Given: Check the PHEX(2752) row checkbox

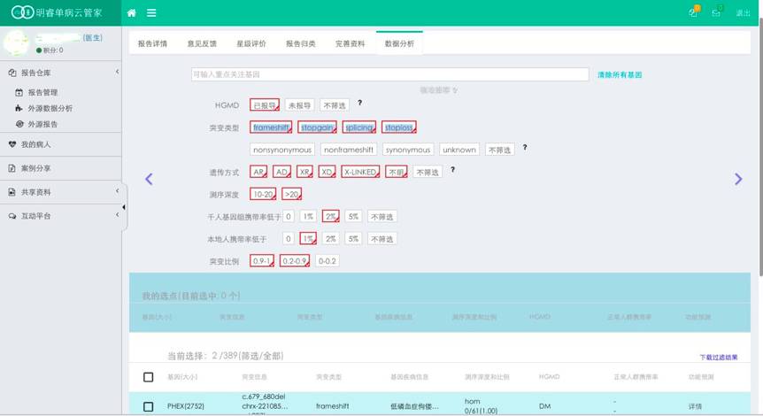Looking at the screenshot, I should [149, 407].
